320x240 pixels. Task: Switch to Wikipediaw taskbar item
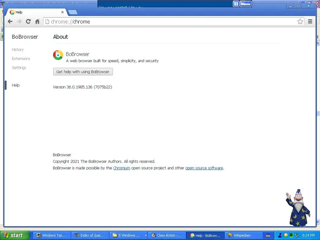pos(243,235)
